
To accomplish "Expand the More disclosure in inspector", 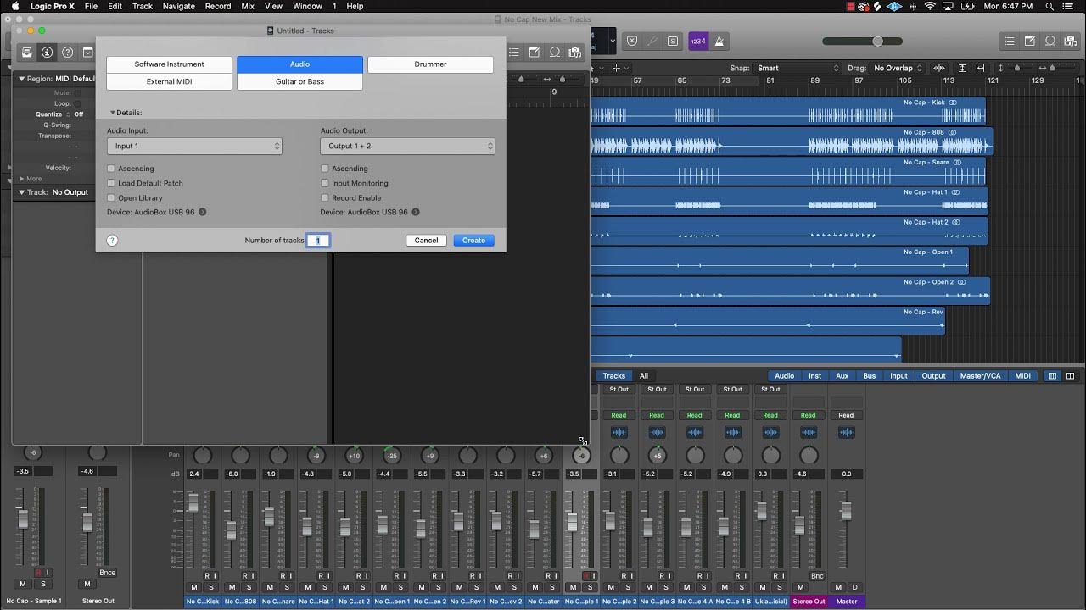I will click(22, 179).
